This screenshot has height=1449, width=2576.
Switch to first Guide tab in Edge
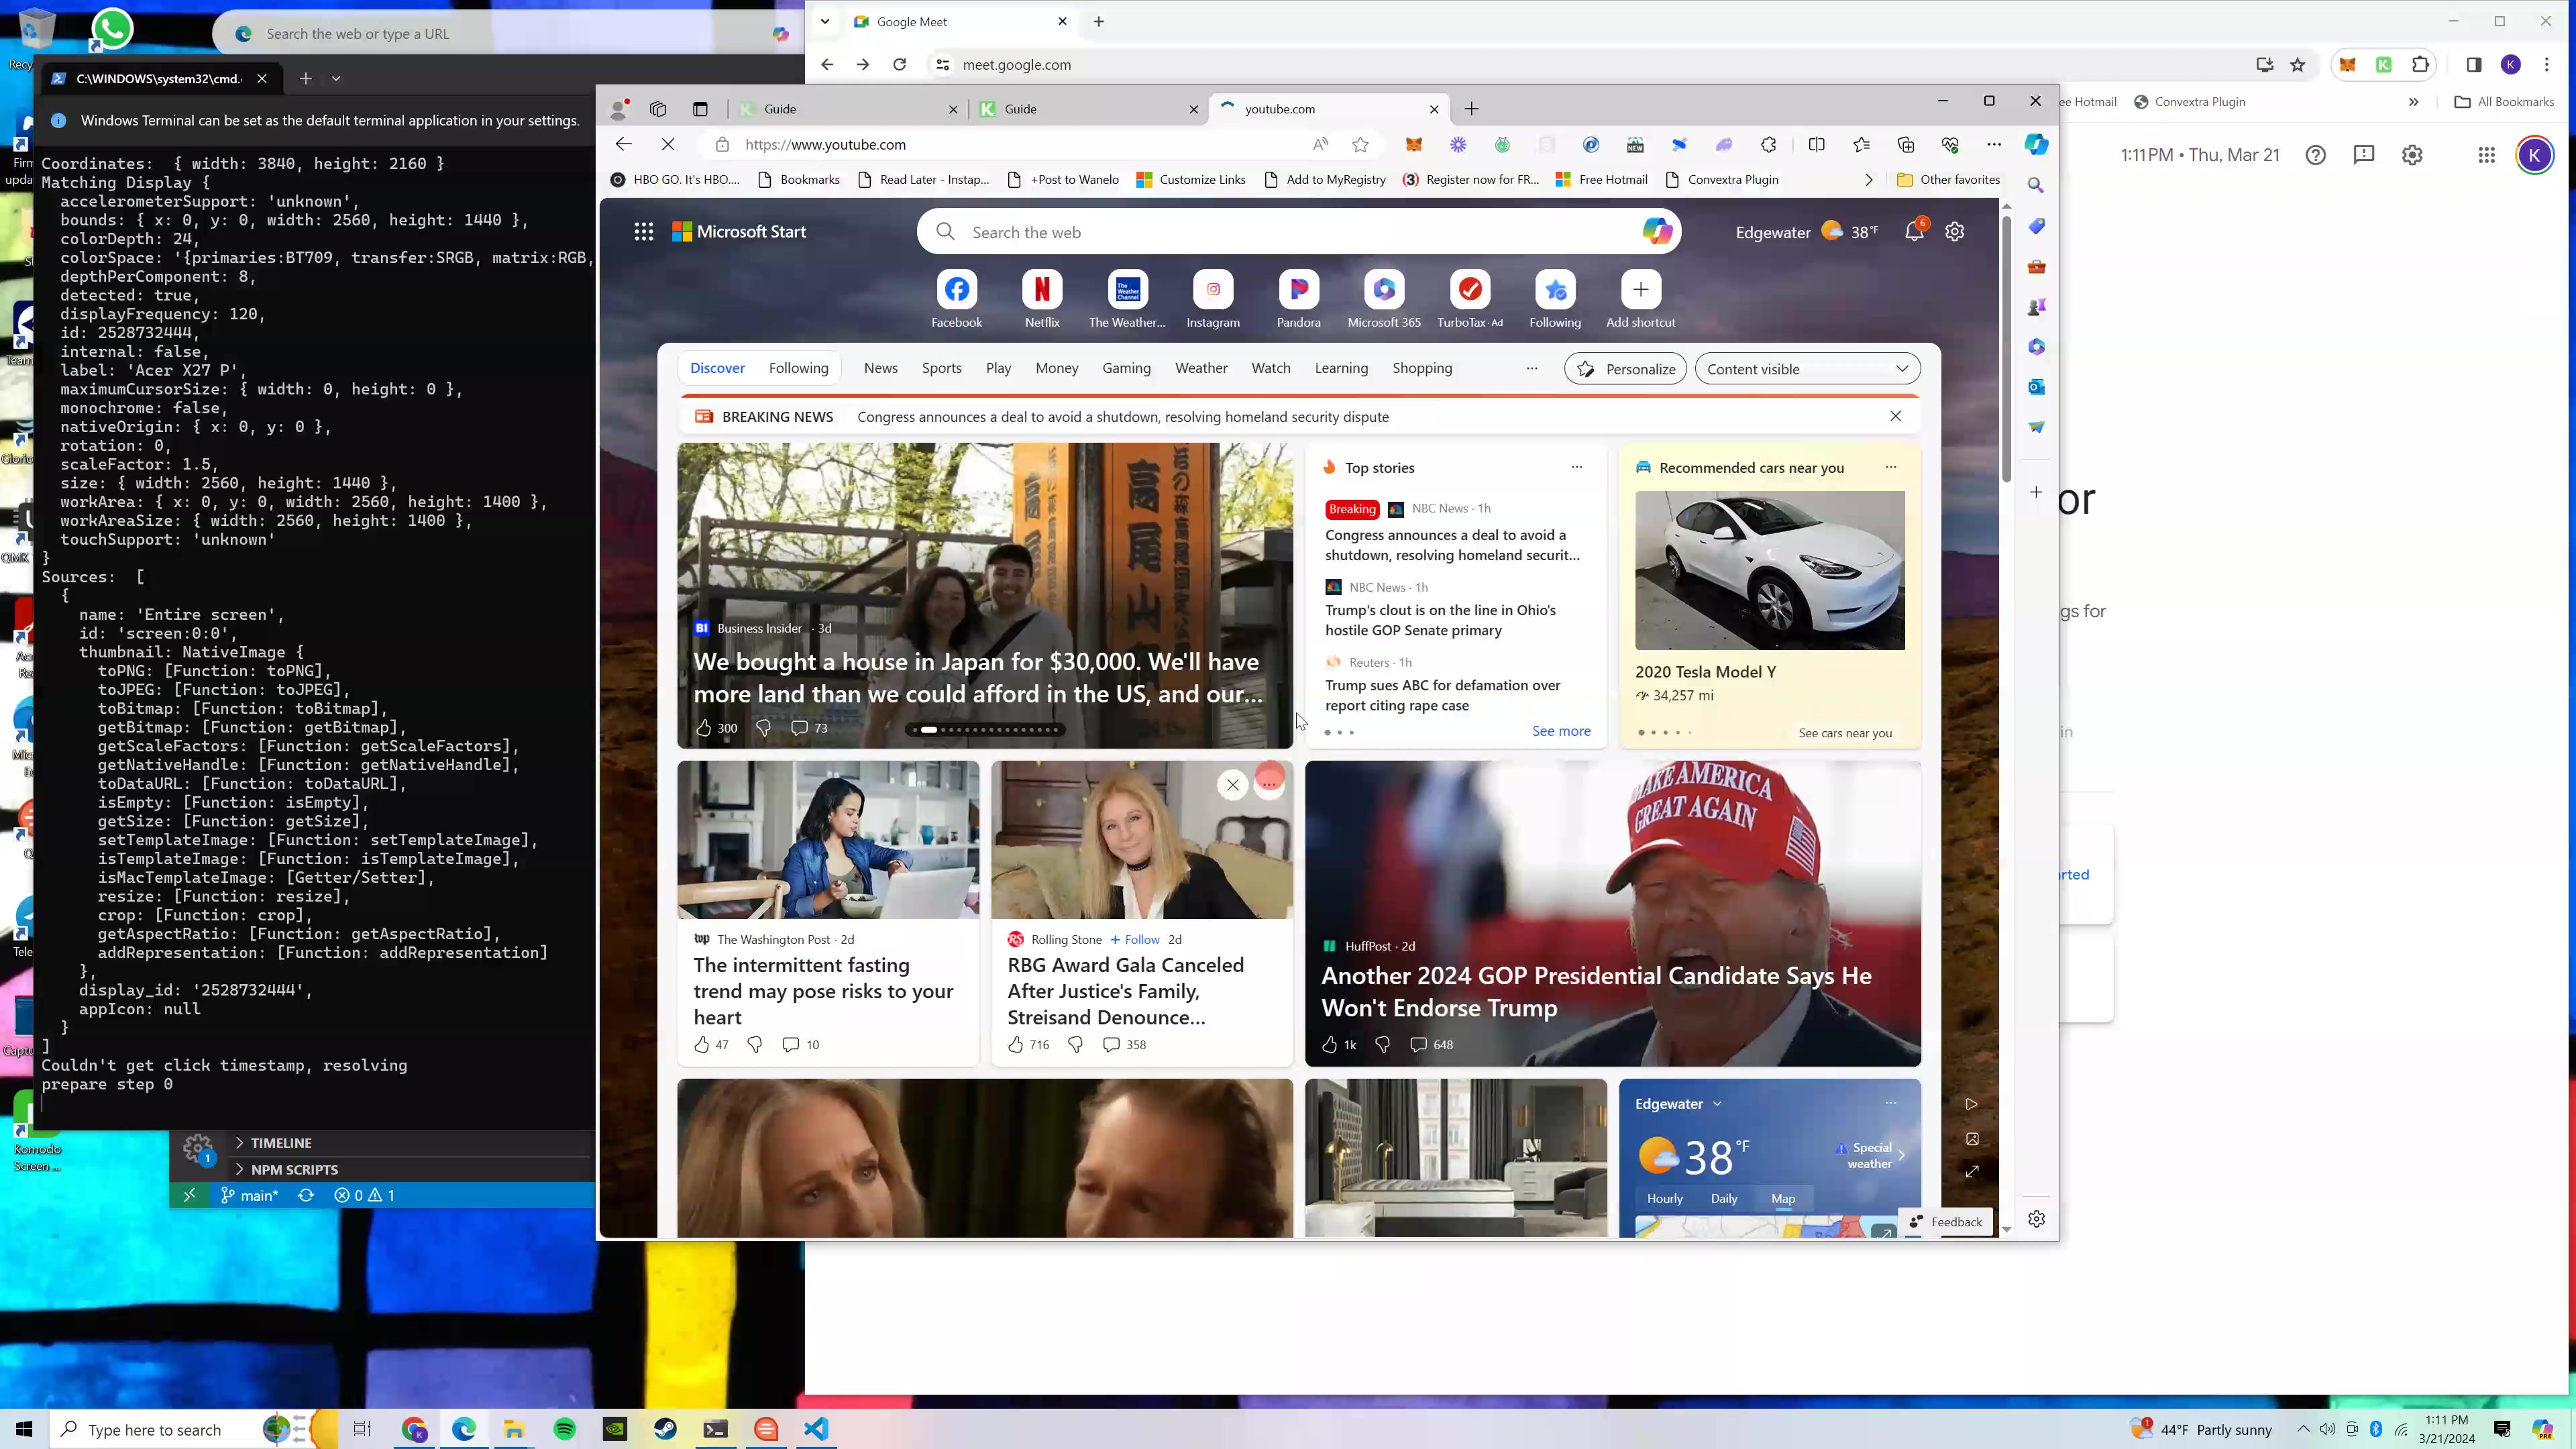click(846, 109)
